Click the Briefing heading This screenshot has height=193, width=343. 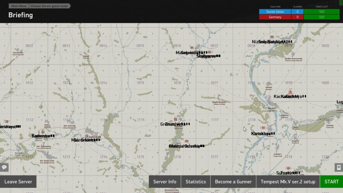point(21,15)
